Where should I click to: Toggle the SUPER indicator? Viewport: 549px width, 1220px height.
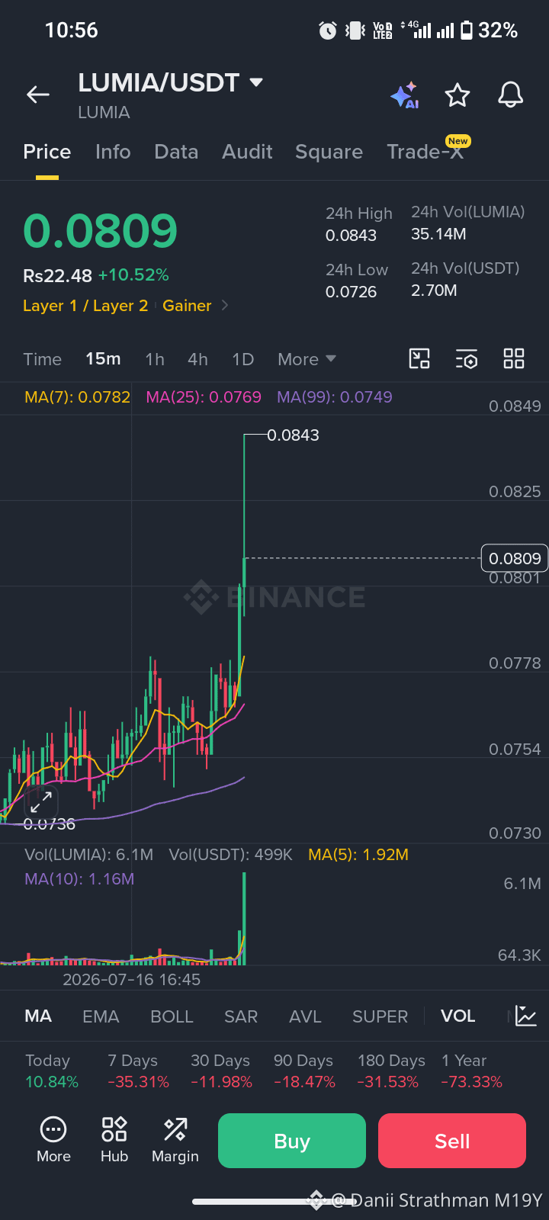pyautogui.click(x=380, y=1016)
